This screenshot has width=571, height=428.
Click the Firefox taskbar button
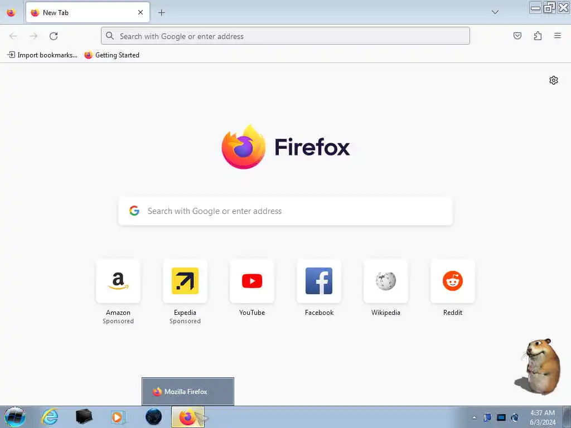coord(188,417)
